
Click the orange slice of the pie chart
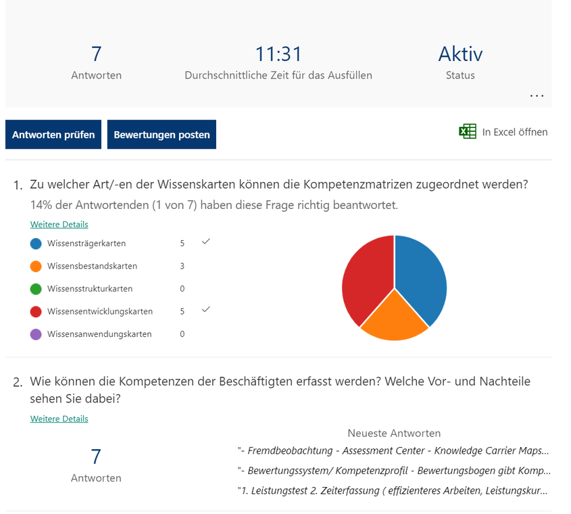point(395,319)
